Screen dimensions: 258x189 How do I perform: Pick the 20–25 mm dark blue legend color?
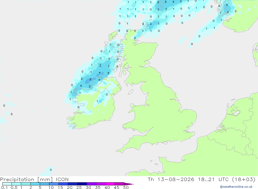click(x=72, y=184)
